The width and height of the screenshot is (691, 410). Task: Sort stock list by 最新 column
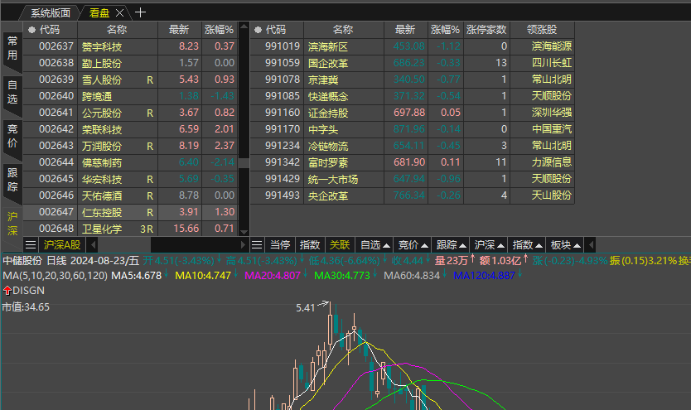coord(179,30)
